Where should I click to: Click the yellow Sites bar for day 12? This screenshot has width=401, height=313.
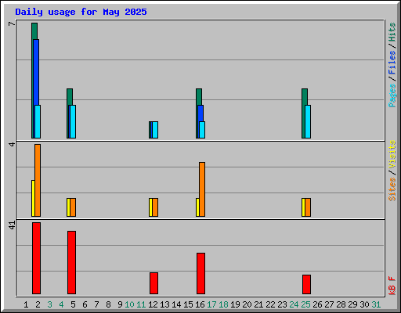(x=150, y=207)
